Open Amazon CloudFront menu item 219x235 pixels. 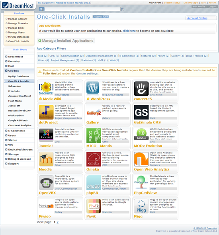coord(20,96)
